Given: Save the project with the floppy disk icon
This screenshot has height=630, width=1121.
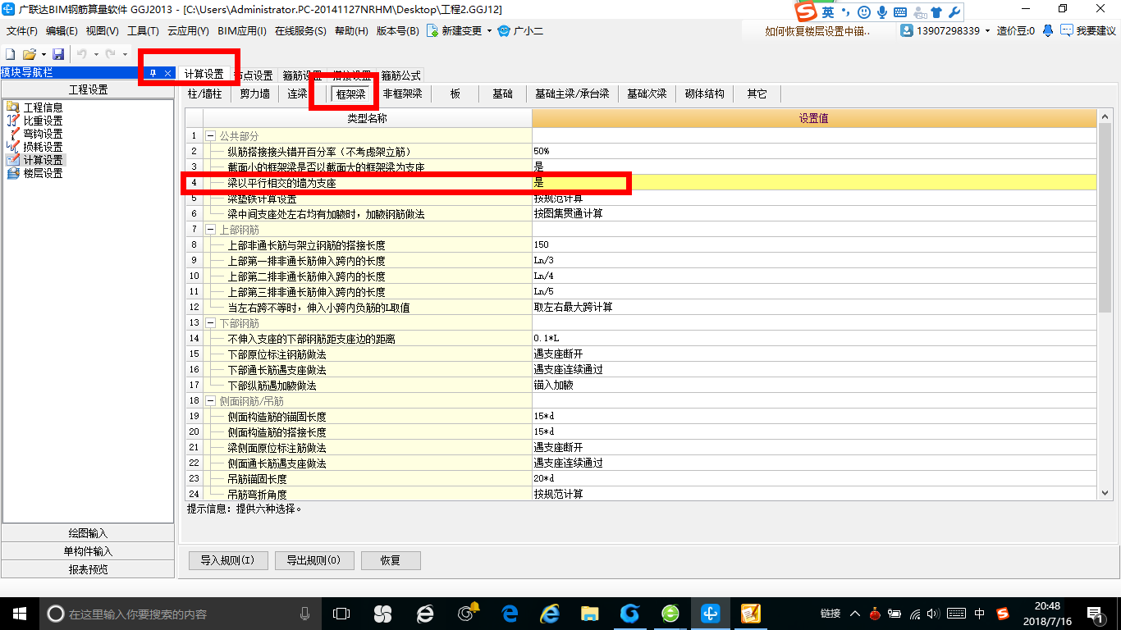Looking at the screenshot, I should click(58, 54).
